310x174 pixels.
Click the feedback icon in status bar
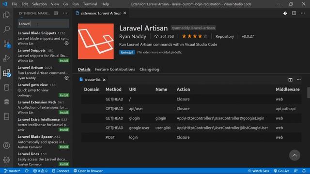(x=296, y=171)
